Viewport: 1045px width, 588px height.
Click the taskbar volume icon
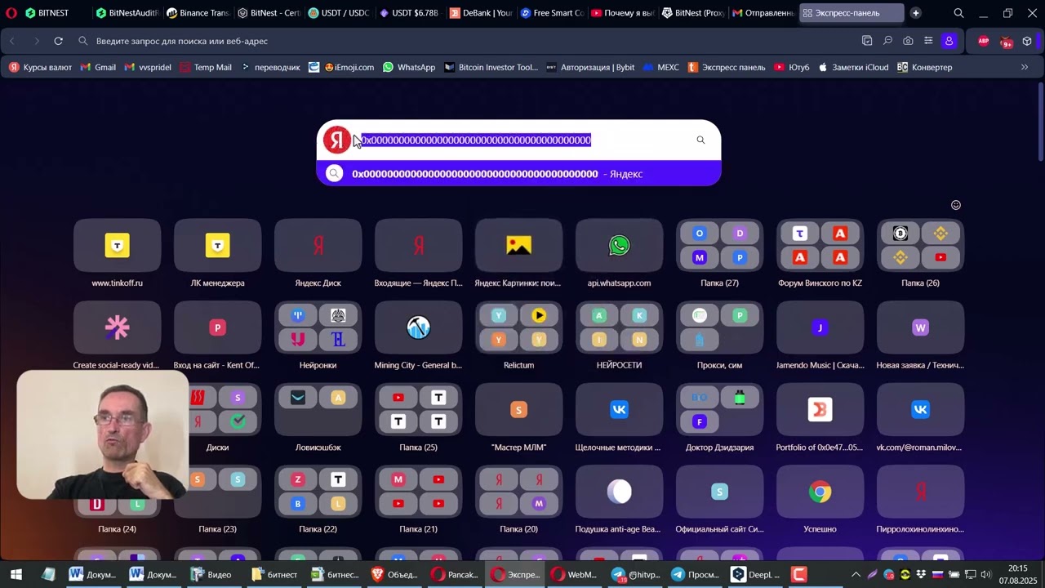(985, 574)
